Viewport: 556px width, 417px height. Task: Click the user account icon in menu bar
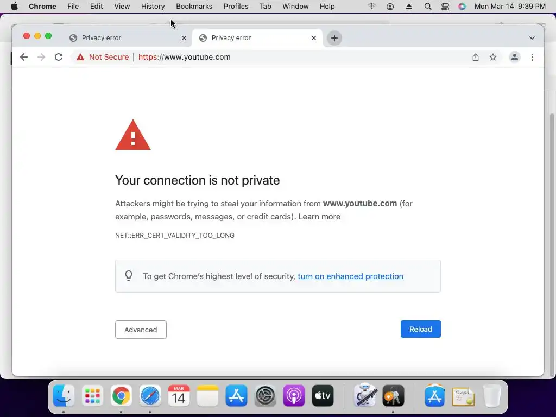coord(390,7)
